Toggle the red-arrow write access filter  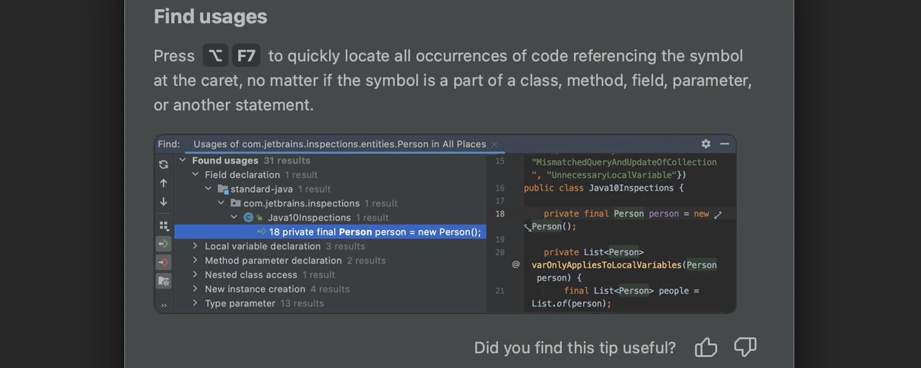coord(163,263)
